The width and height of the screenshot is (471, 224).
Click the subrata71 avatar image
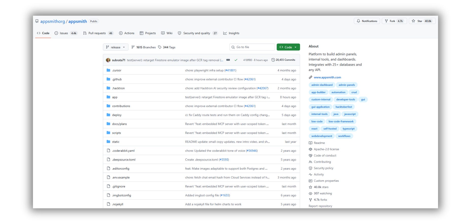[108, 60]
